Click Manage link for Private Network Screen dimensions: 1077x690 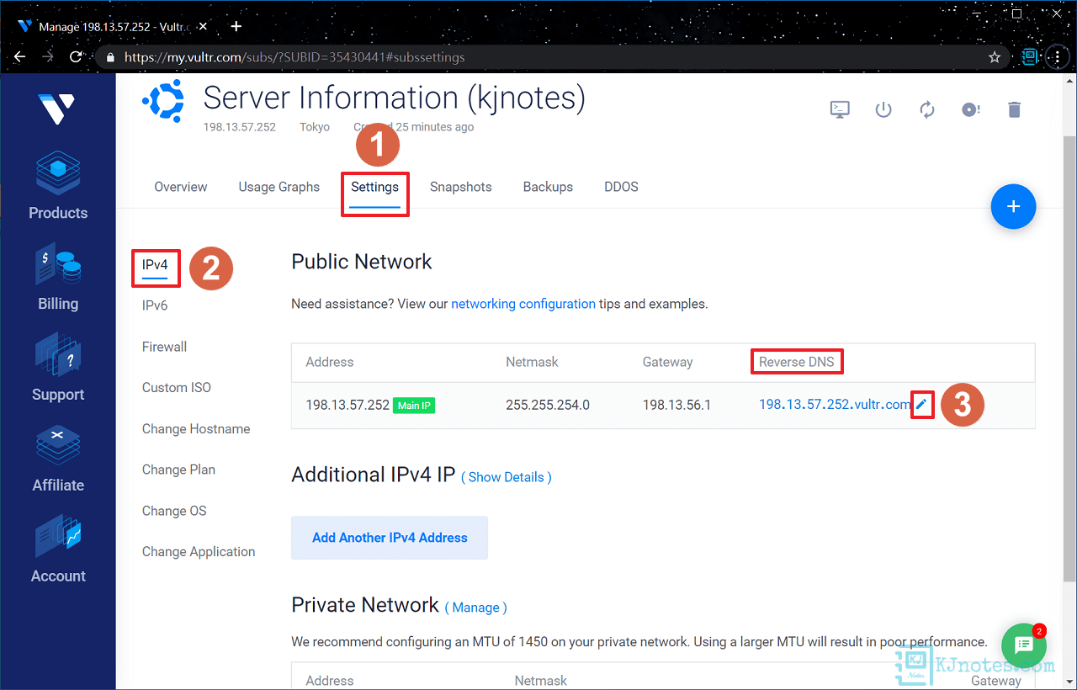tap(476, 608)
